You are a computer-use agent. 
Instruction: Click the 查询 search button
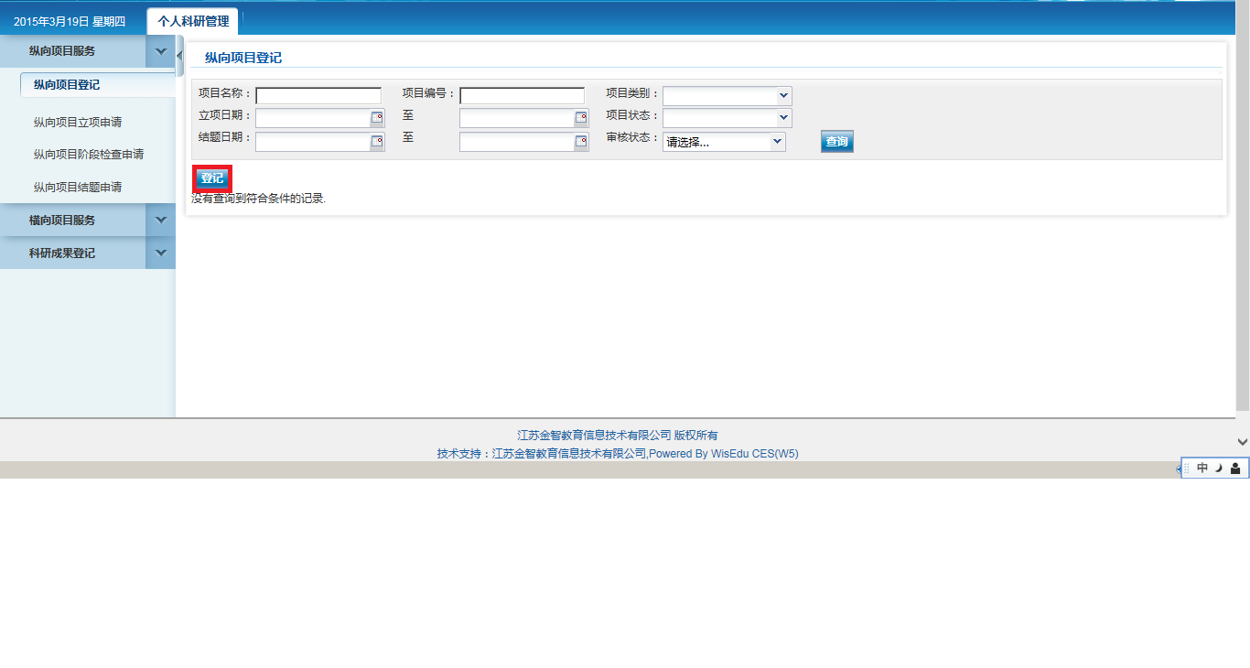[x=836, y=142]
